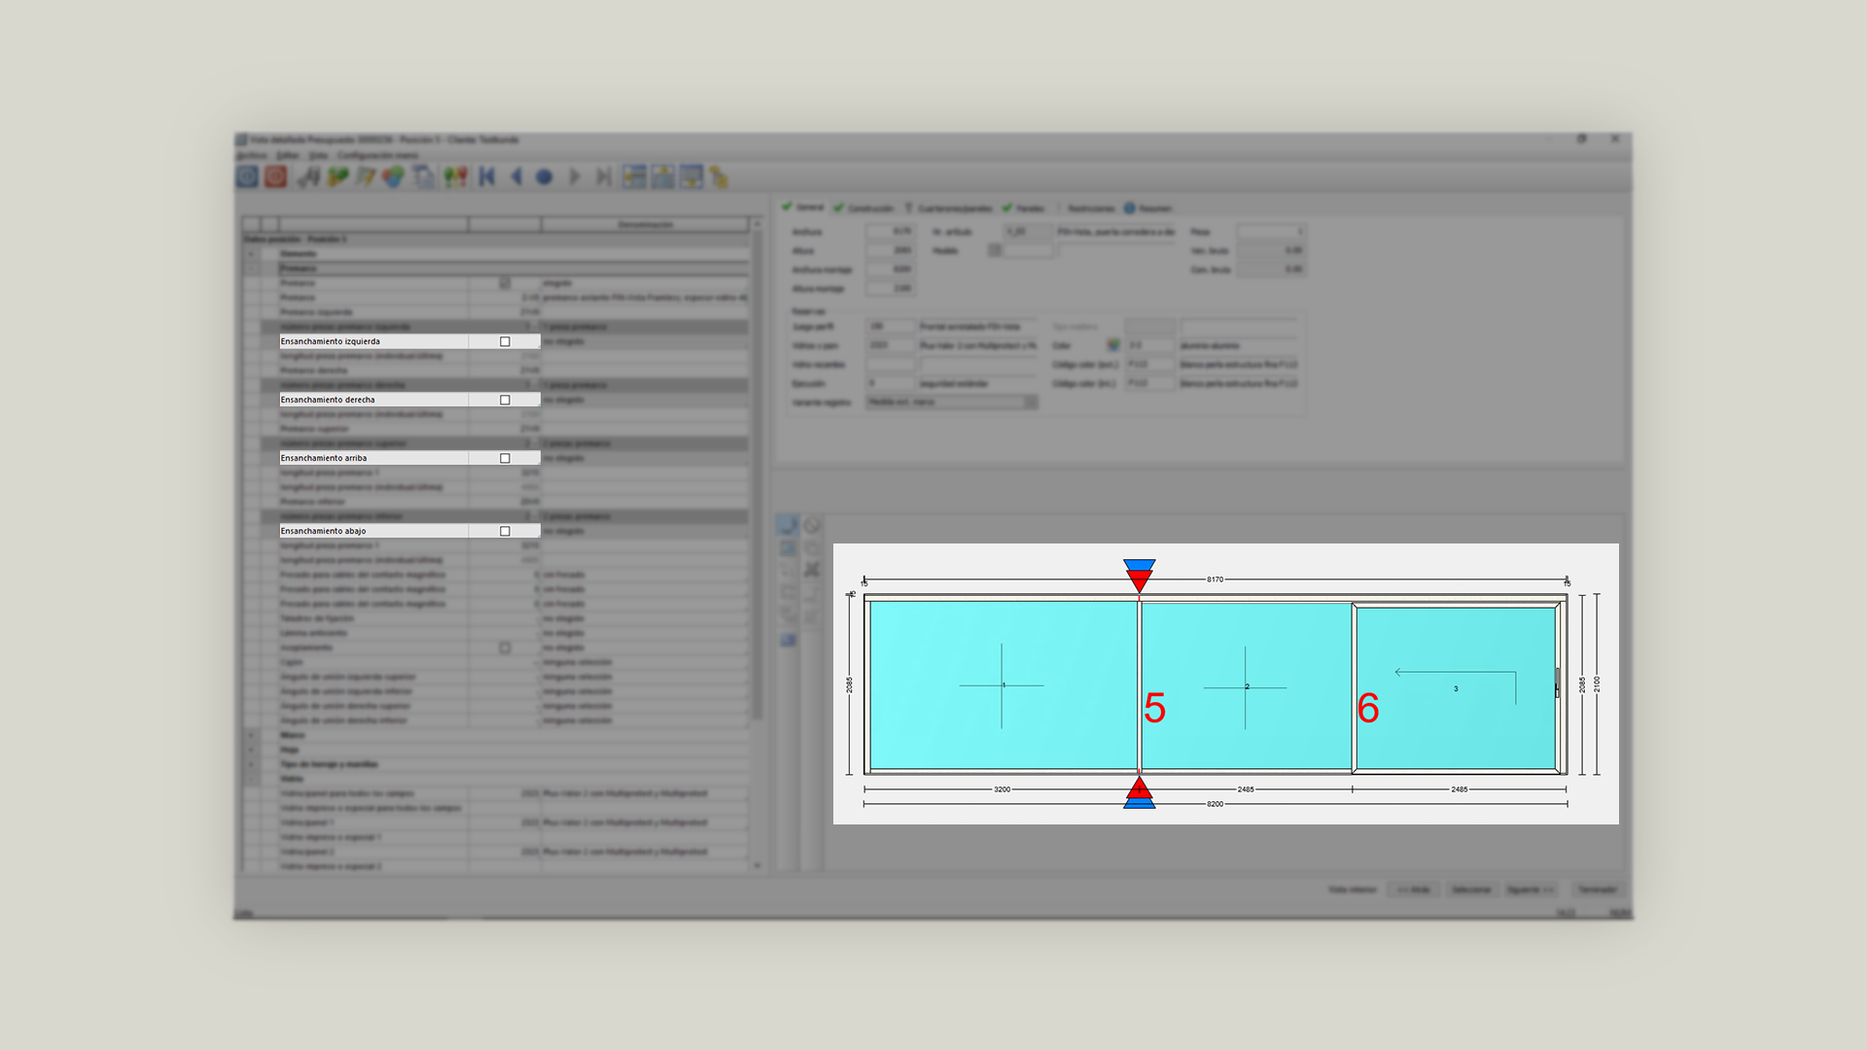Open the Configuración menú menu

(x=377, y=156)
